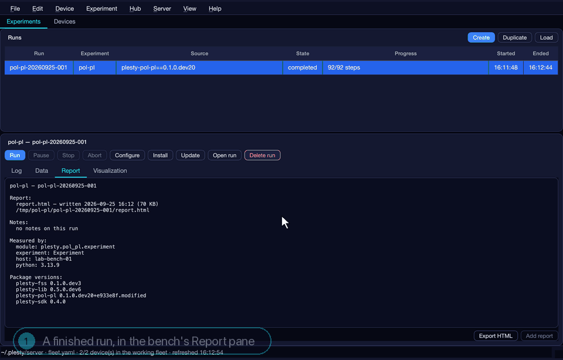Click the completed state cell
Image resolution: width=563 pixels, height=360 pixels.
(x=303, y=67)
